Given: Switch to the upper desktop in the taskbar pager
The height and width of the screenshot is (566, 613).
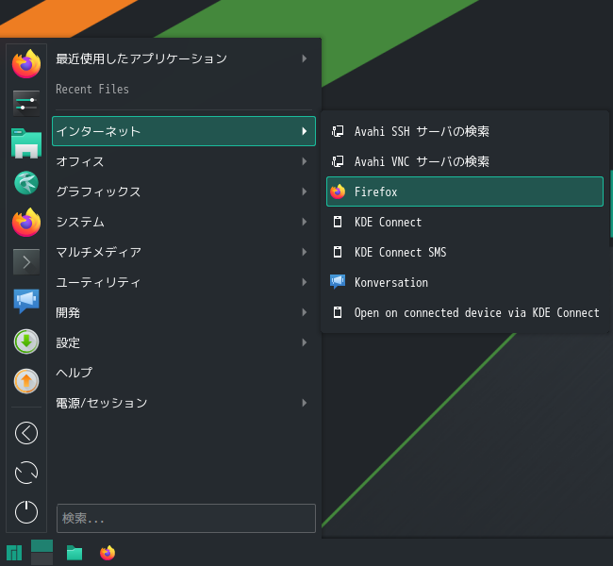Looking at the screenshot, I should click(41, 546).
